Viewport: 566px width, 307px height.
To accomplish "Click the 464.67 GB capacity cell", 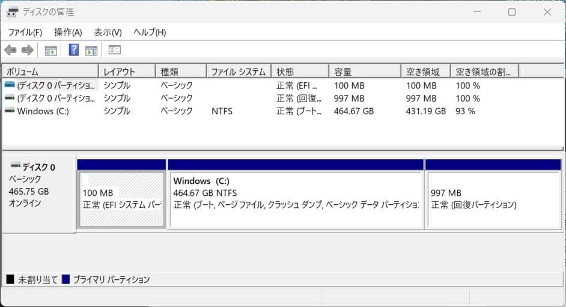I will point(354,111).
